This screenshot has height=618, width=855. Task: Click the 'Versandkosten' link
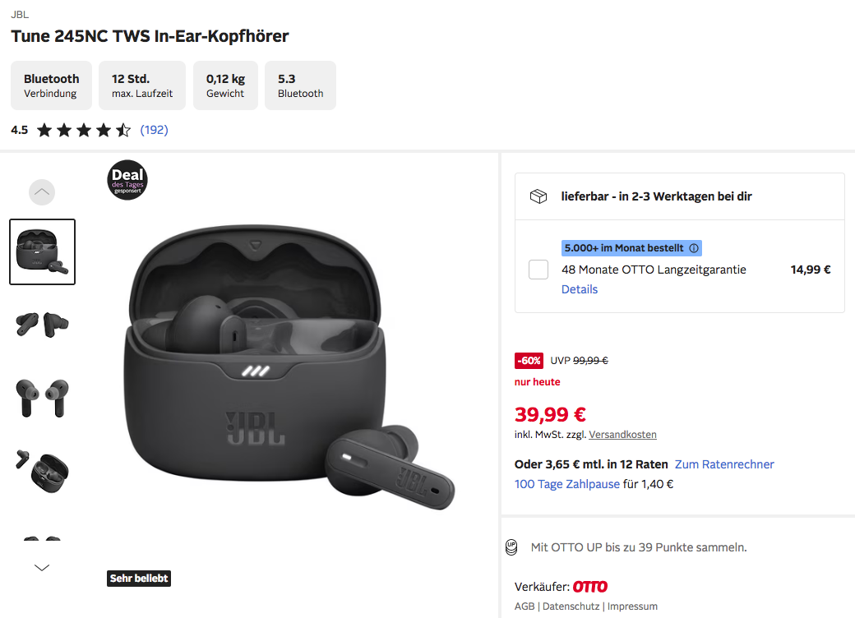[622, 435]
